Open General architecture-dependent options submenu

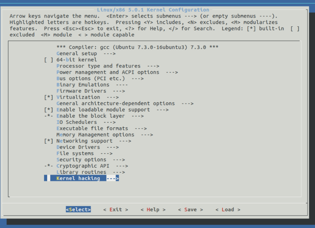[x=125, y=104]
